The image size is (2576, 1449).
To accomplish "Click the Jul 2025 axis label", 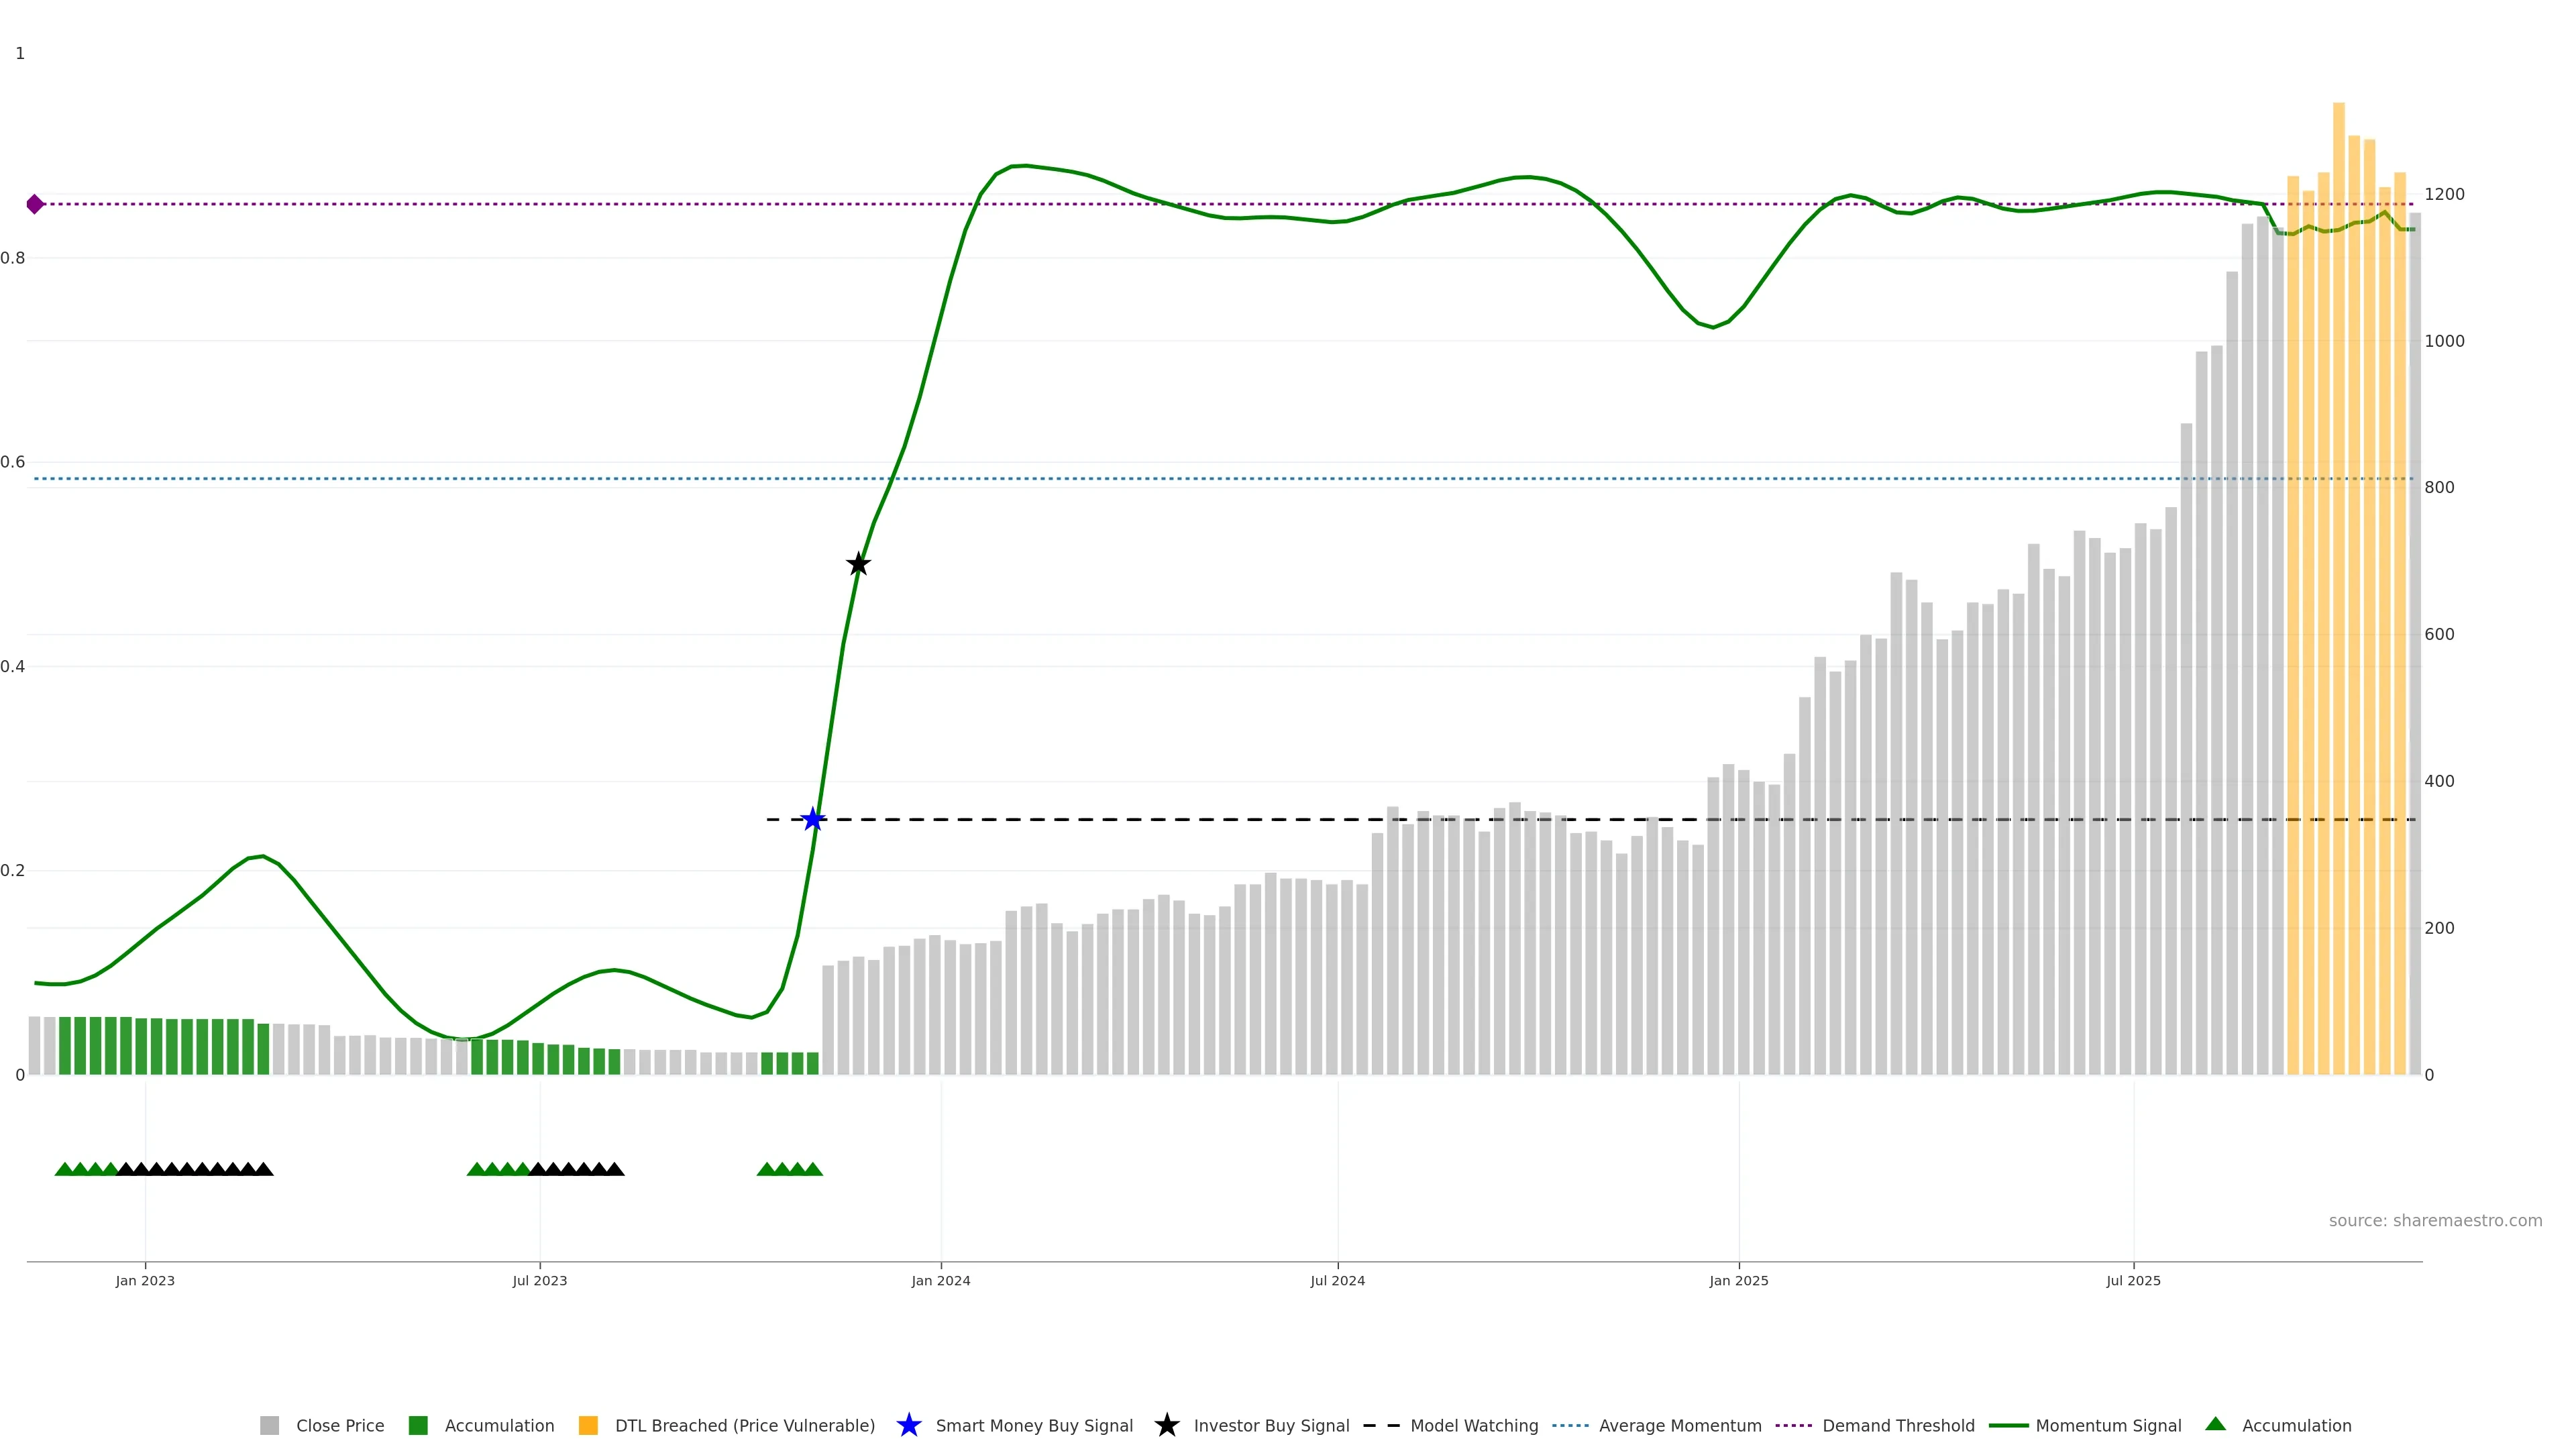I will coord(2133,1281).
